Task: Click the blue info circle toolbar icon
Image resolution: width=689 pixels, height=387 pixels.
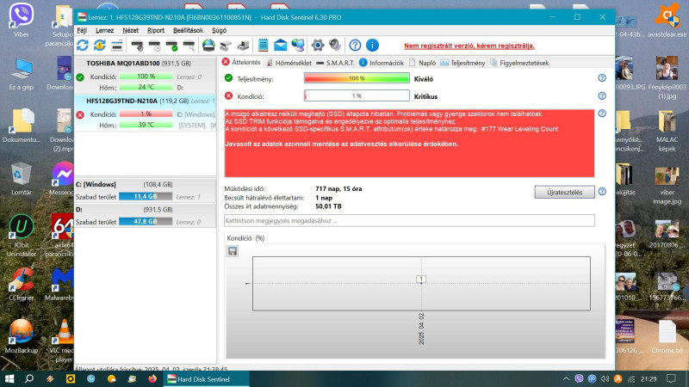Action: pyautogui.click(x=372, y=46)
